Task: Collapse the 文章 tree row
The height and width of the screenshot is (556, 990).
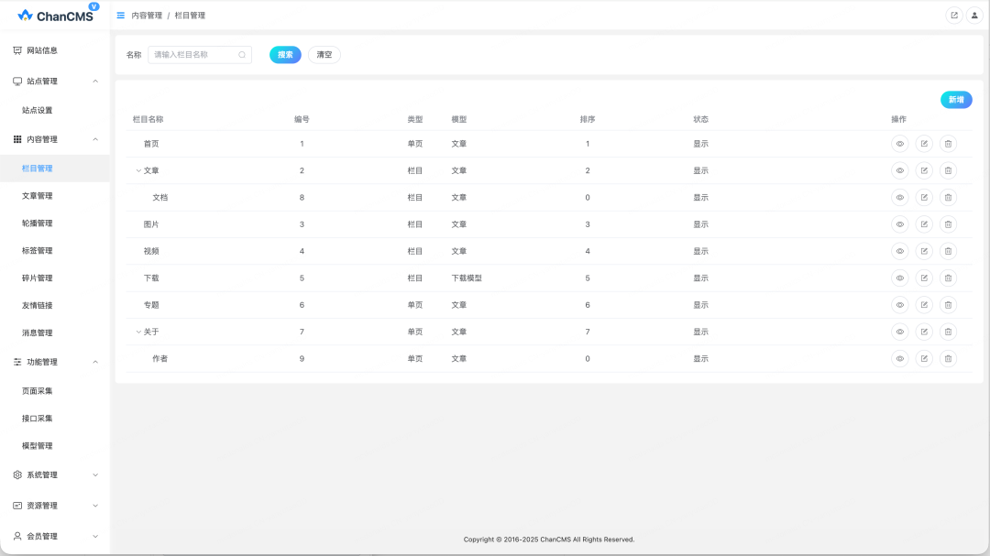Action: coord(138,170)
